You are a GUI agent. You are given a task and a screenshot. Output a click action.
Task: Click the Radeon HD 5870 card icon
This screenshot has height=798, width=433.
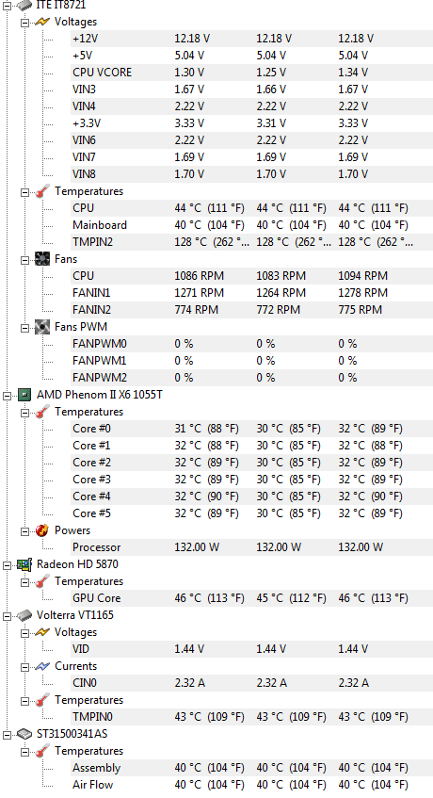pyautogui.click(x=24, y=564)
